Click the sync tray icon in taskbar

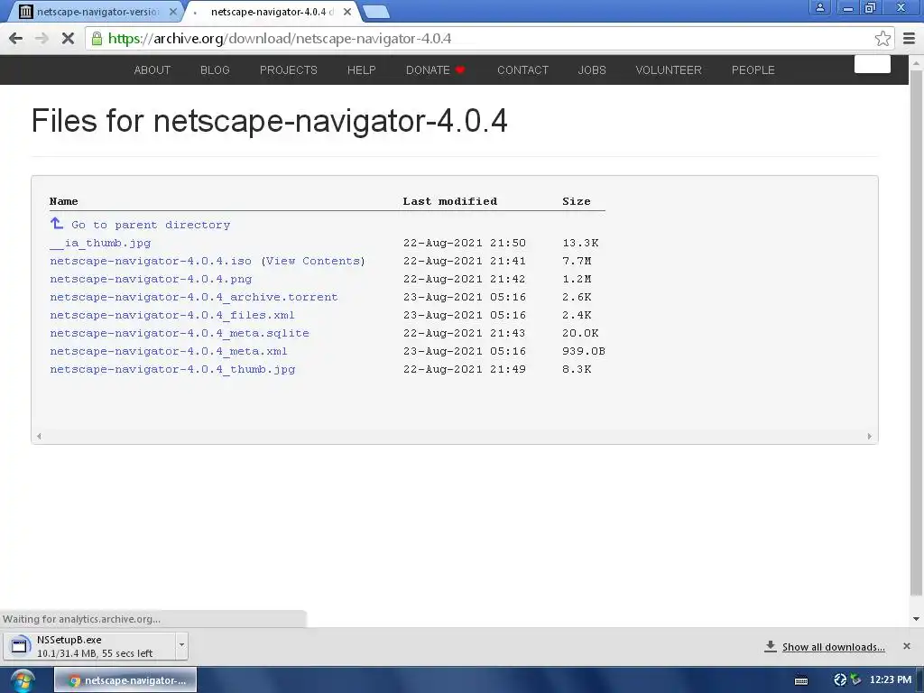click(x=840, y=680)
